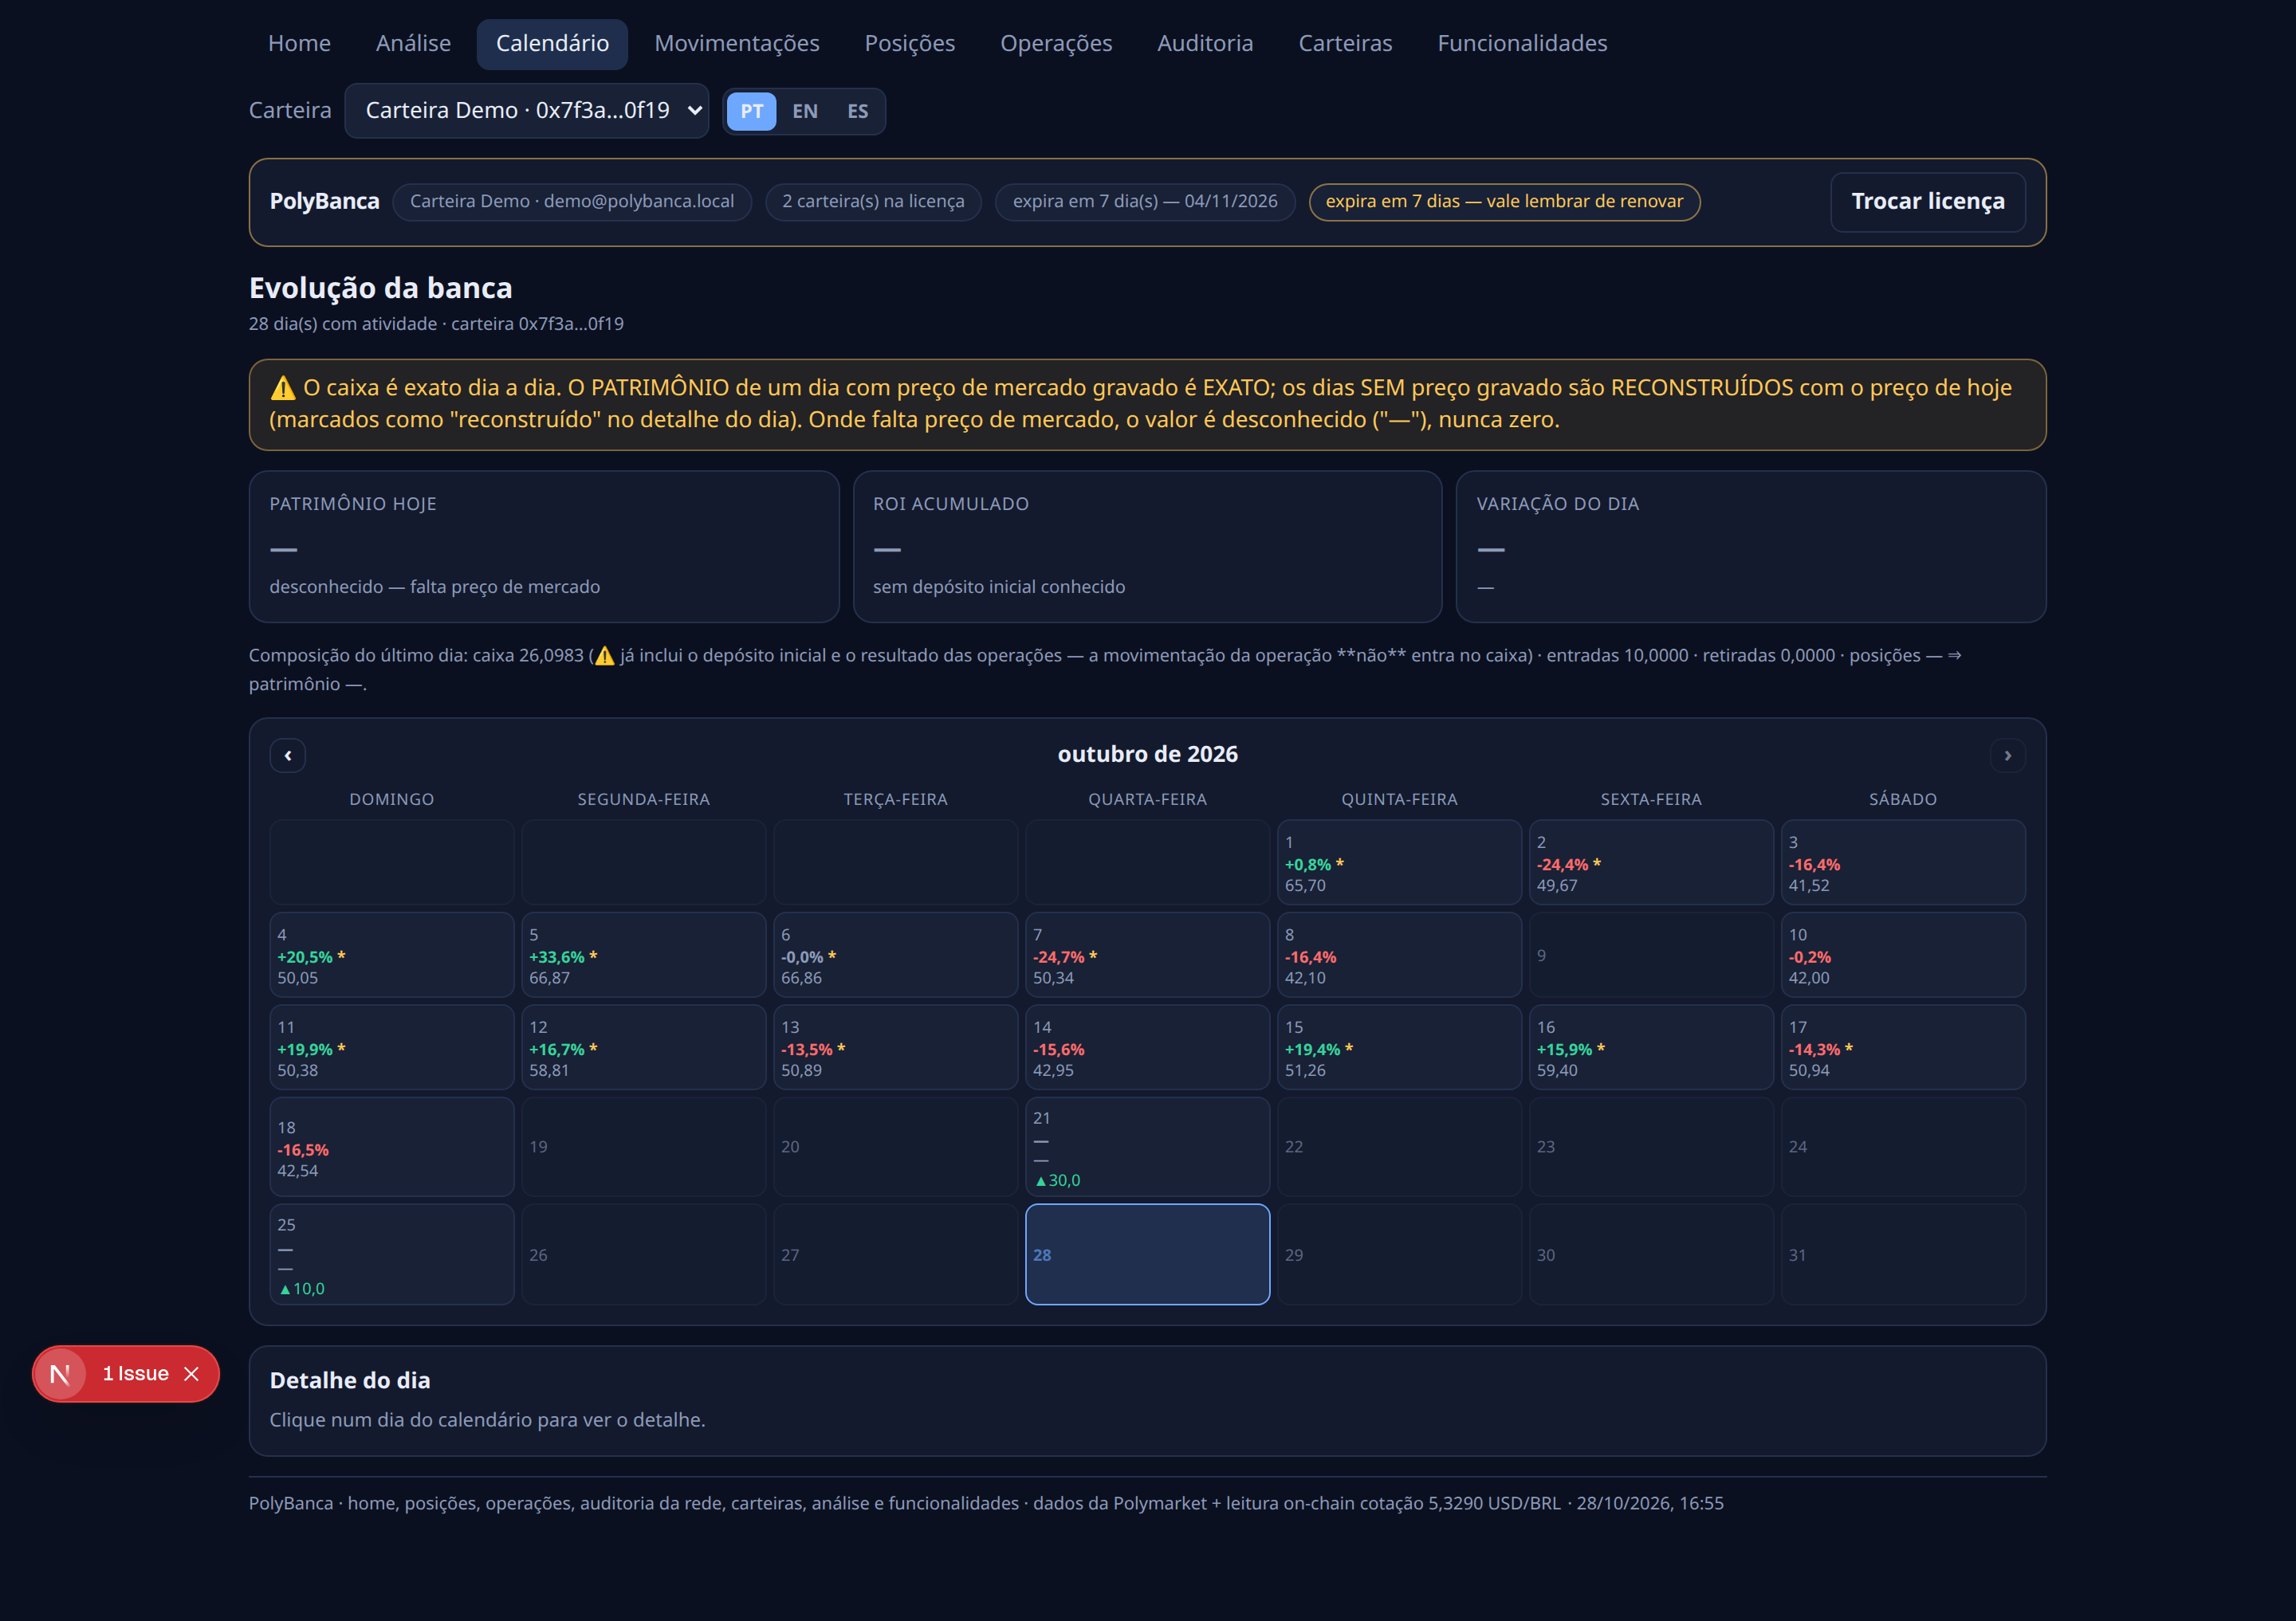Select calendar day 13 showing -13,5%
Screen dimensions: 2296x1621
pyautogui.click(x=895, y=1047)
